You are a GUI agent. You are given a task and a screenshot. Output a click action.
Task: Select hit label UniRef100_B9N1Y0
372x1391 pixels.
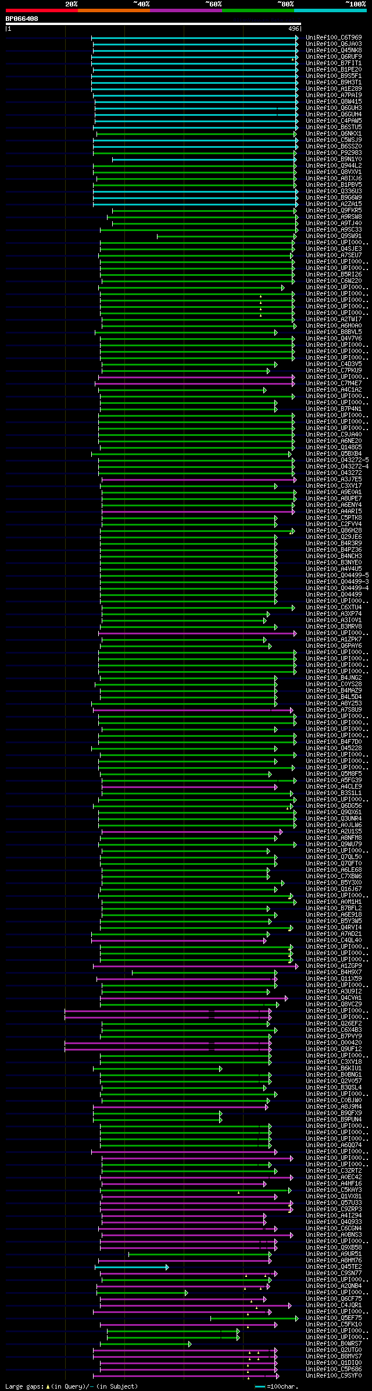[x=334, y=159]
